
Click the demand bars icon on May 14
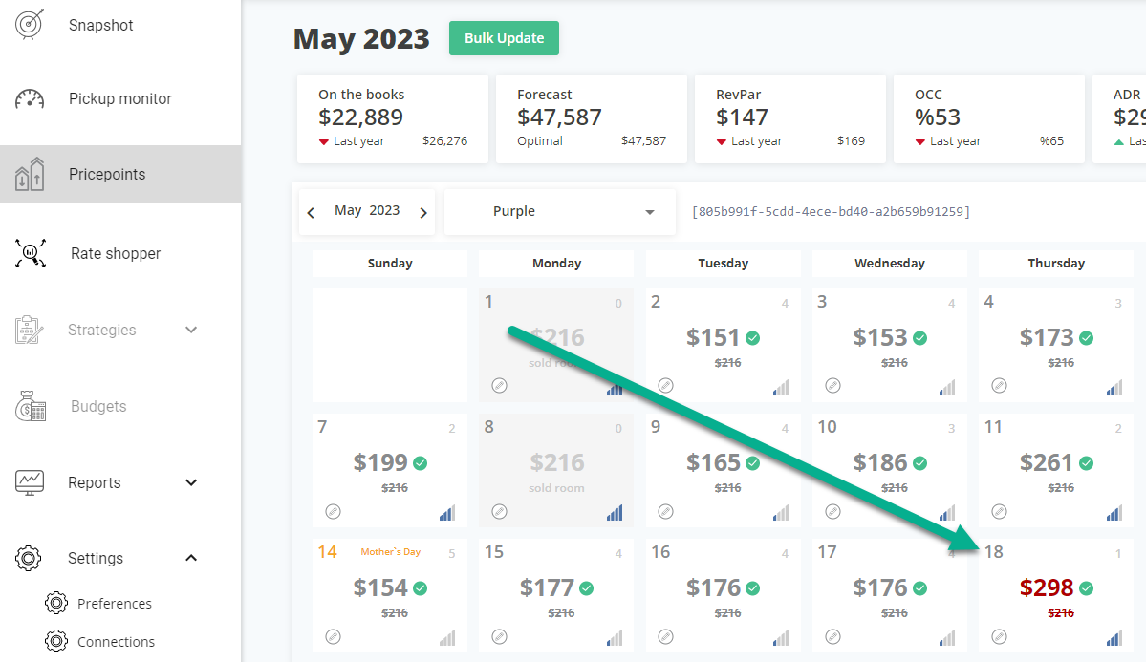pyautogui.click(x=447, y=639)
